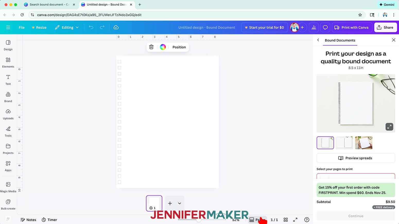The image size is (399, 224).
Task: Open the help question mark
Action: [x=307, y=220]
